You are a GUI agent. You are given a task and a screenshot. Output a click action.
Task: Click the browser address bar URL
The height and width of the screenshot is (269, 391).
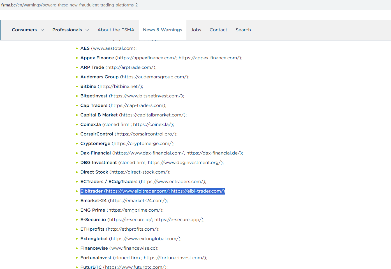click(70, 5)
